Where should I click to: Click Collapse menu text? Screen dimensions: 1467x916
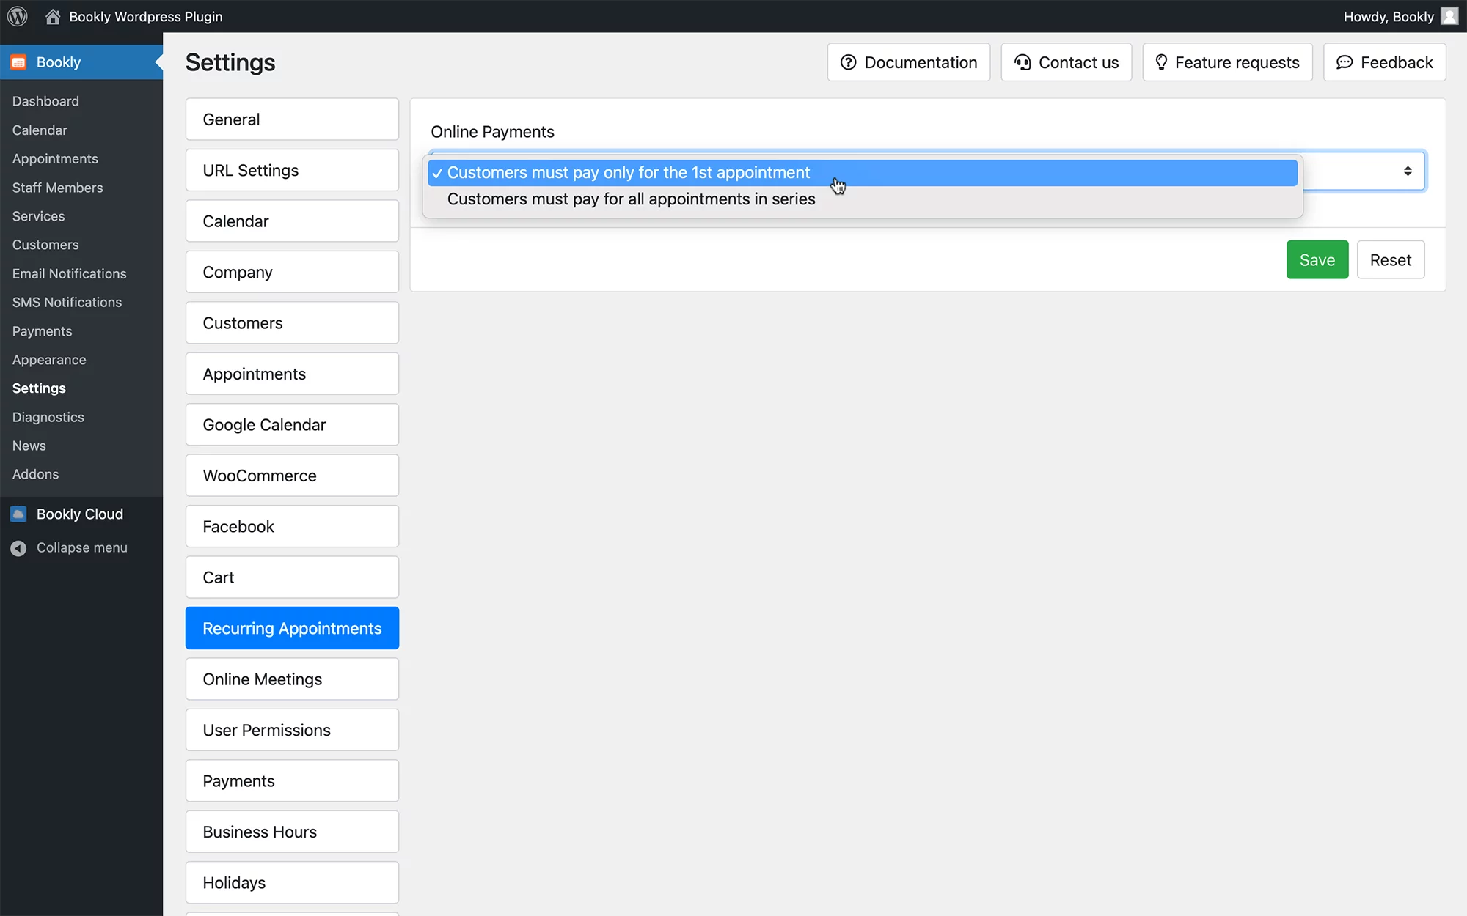(82, 547)
